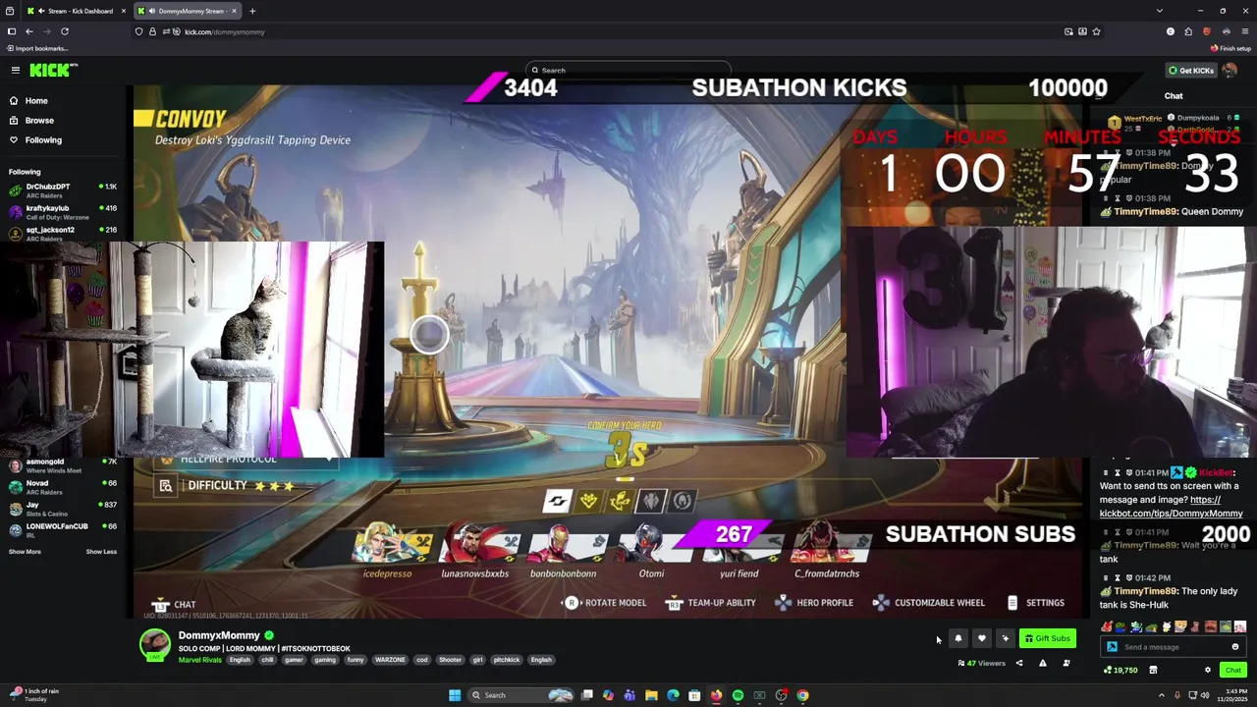Open the channel points shop icon
This screenshot has width=1257, height=707.
1153,670
